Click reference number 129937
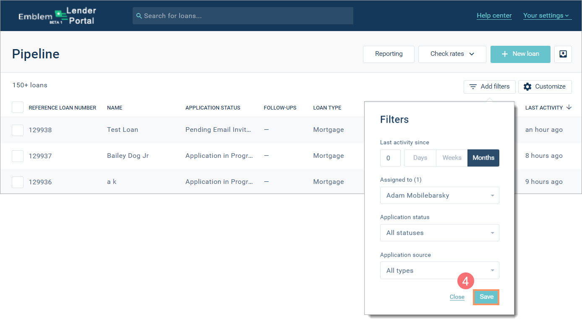 (x=40, y=156)
